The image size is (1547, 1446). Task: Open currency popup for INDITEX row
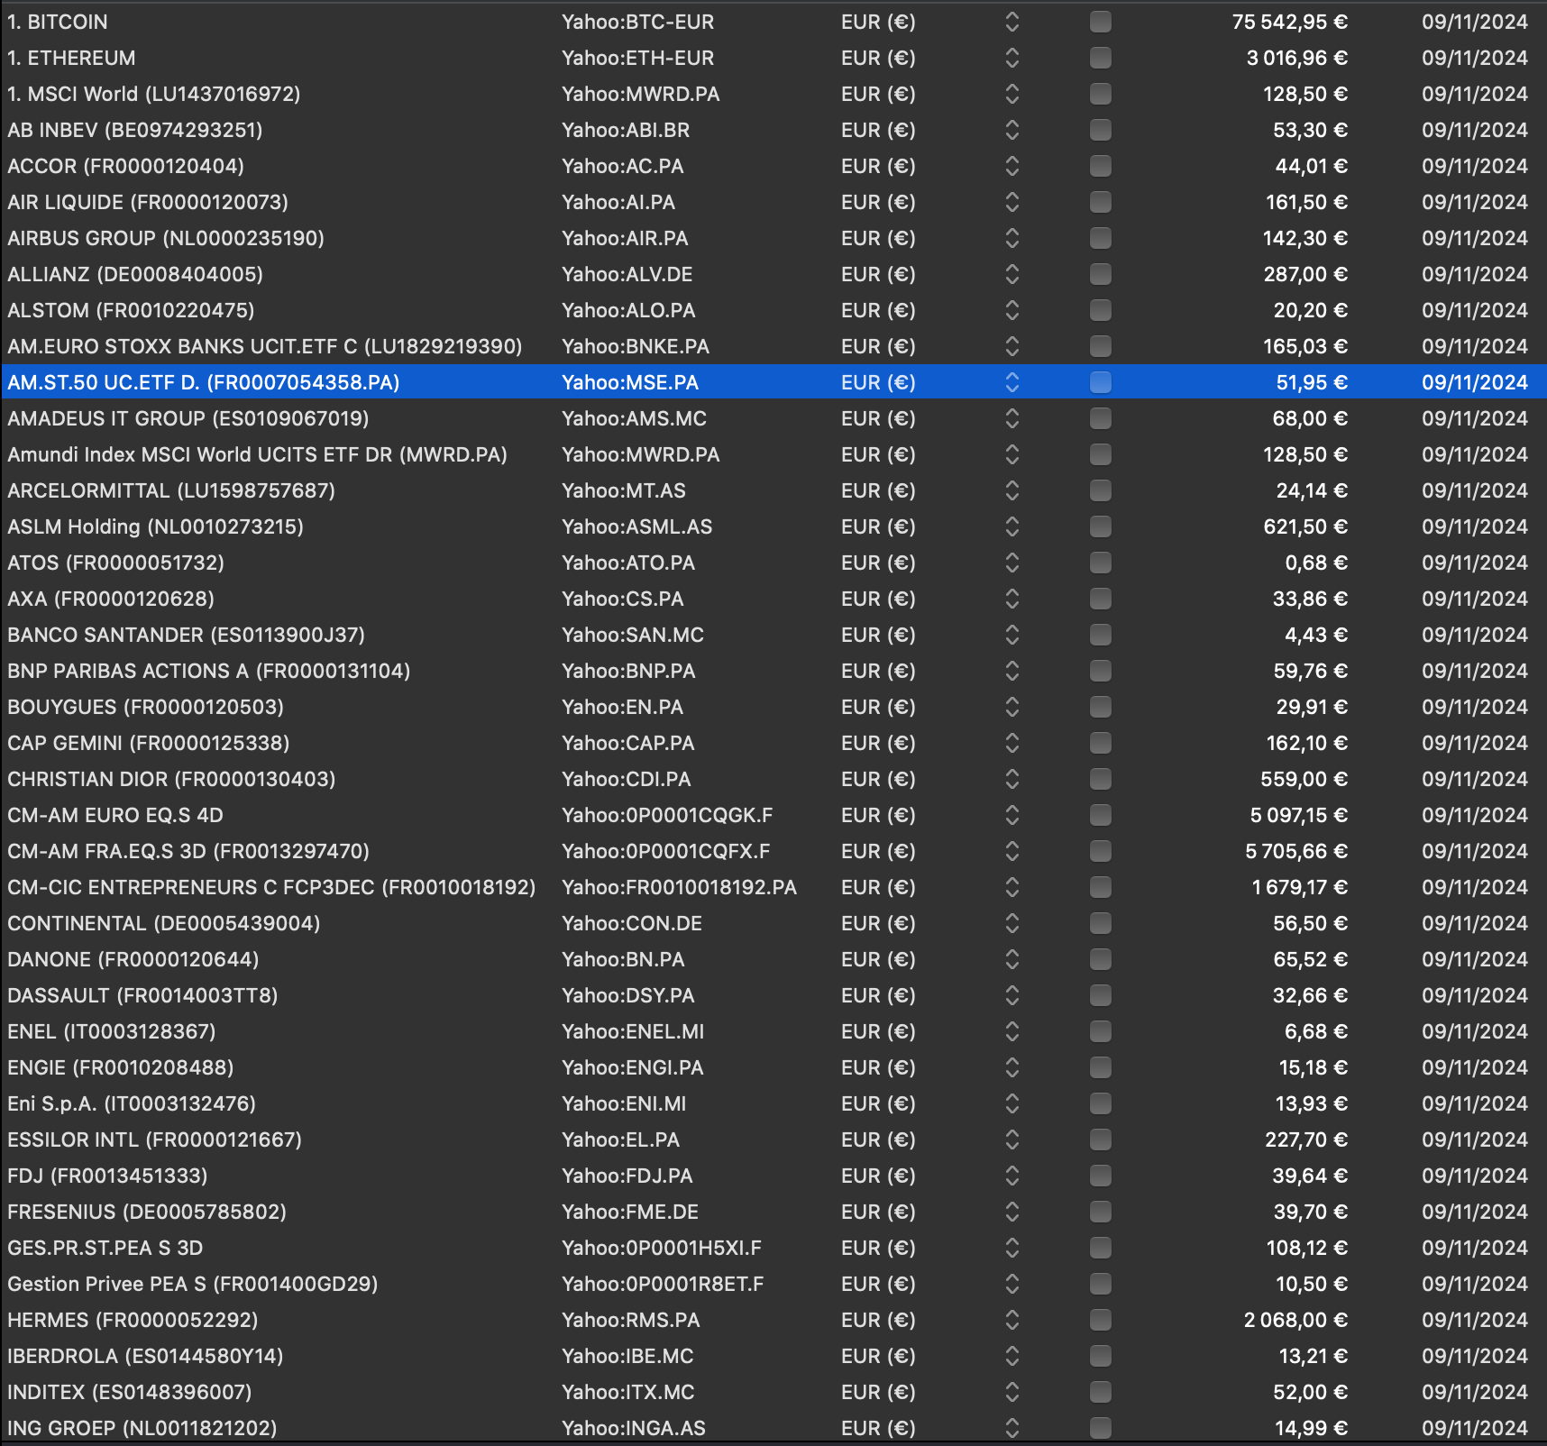click(1012, 1392)
